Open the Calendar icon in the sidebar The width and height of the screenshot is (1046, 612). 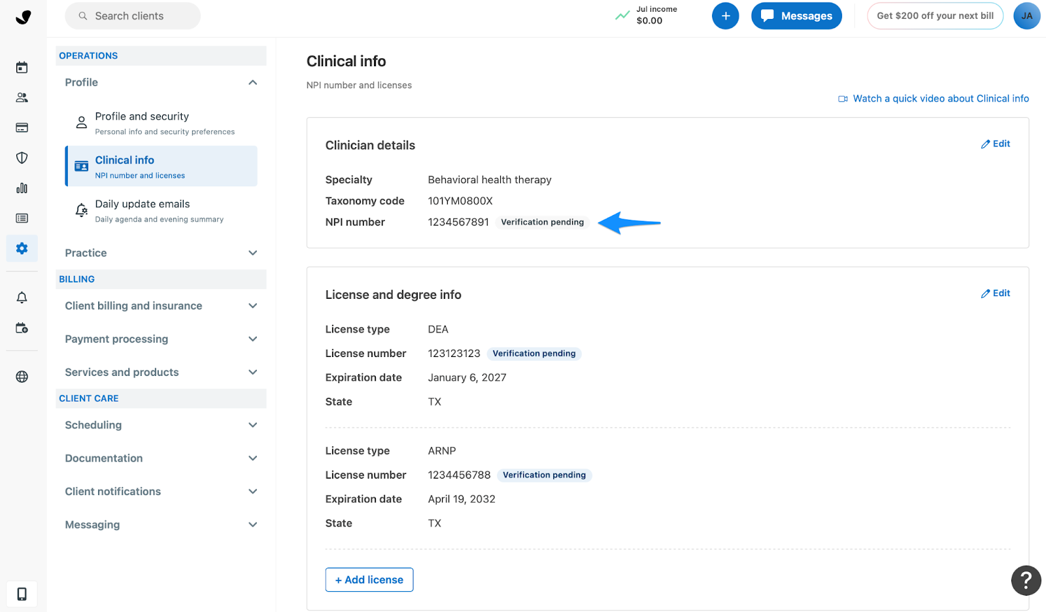click(22, 67)
